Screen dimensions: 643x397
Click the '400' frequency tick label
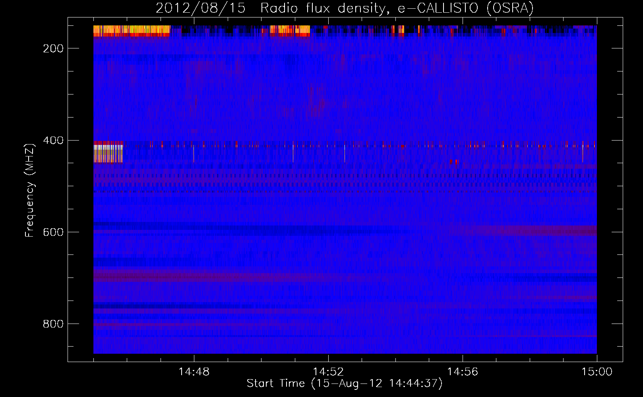coord(53,141)
